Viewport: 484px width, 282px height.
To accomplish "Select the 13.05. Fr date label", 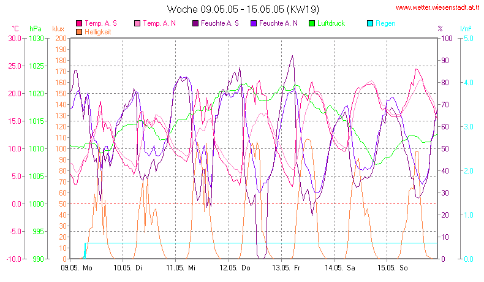I will tap(287, 268).
